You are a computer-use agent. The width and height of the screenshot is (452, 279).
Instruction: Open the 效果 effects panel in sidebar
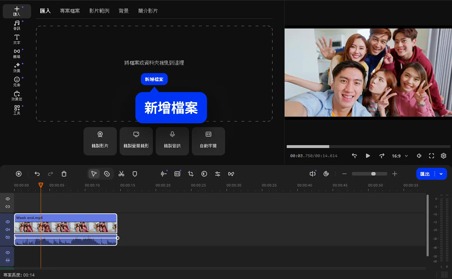tap(17, 68)
